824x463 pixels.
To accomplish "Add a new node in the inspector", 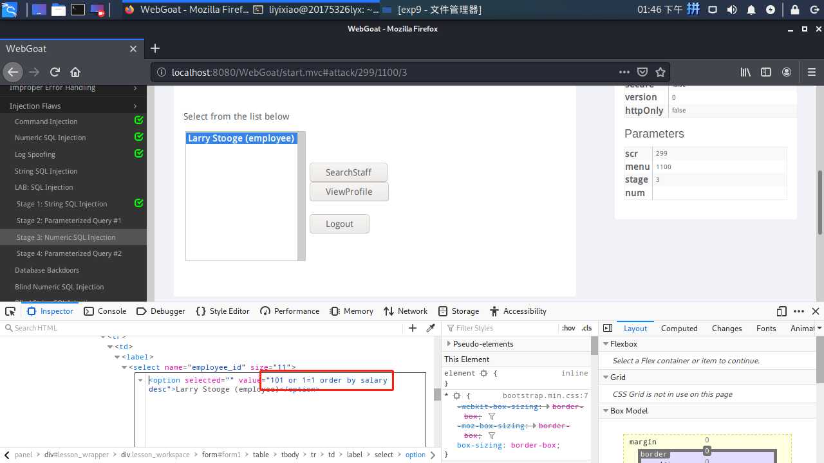I will [x=413, y=328].
